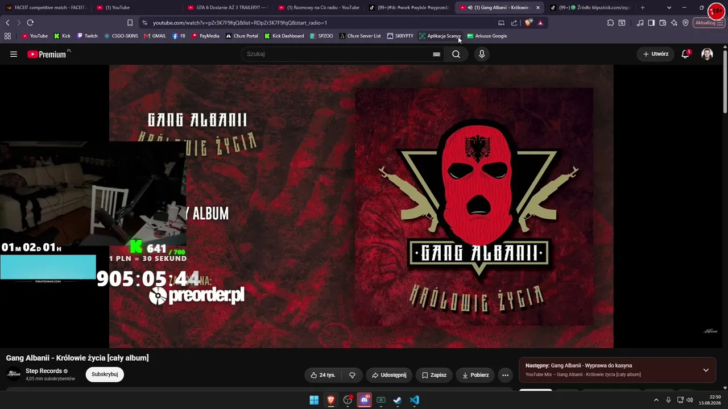Switch to the TikTok #dc #work tab
Screen dimensions: 728x409
click(408, 7)
